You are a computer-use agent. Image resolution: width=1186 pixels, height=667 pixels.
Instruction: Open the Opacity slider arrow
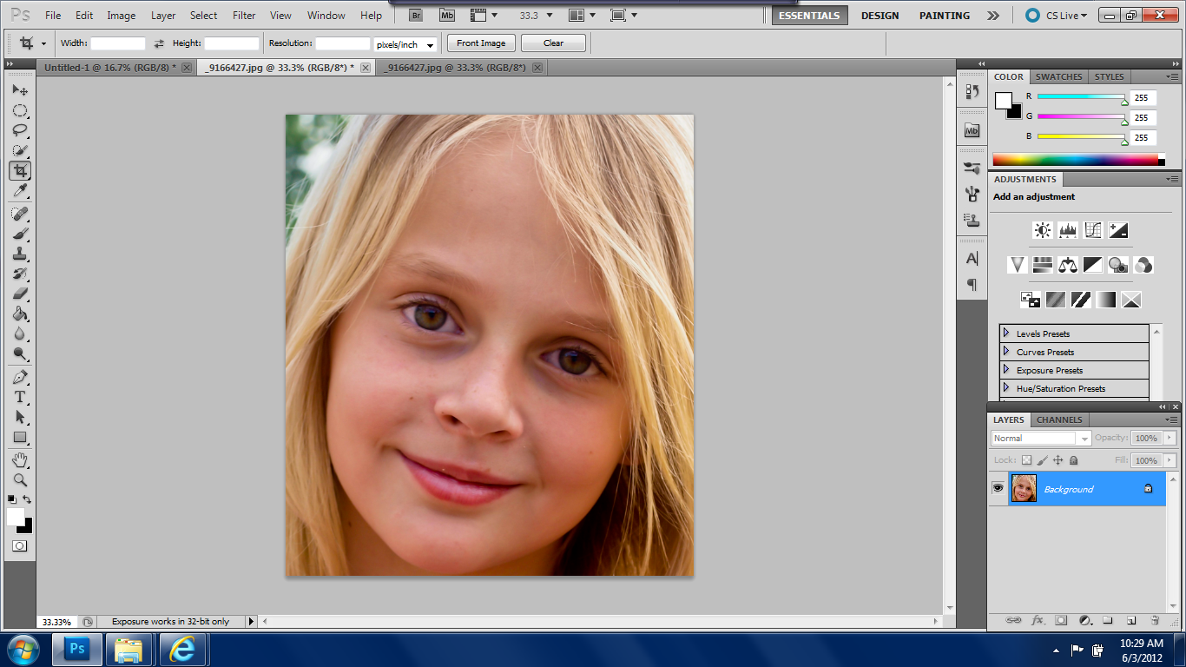1170,439
